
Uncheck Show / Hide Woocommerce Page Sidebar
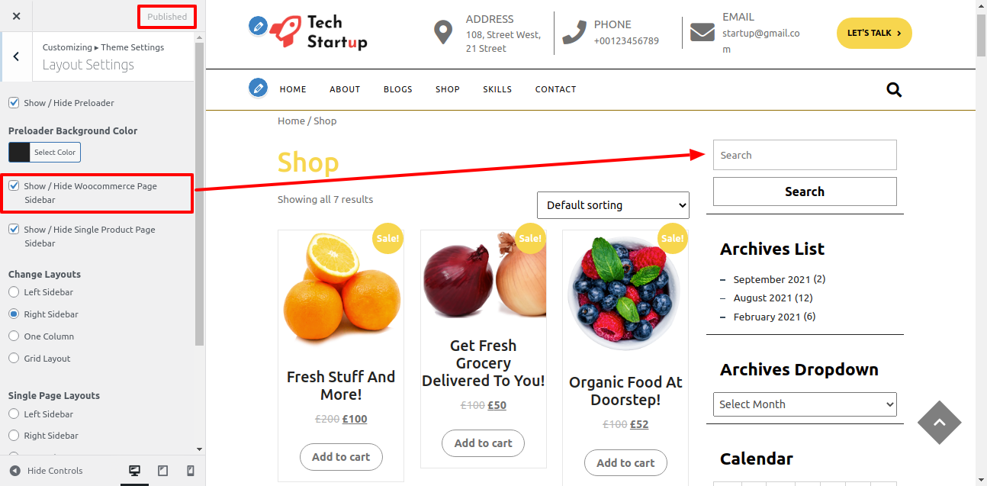(x=14, y=185)
